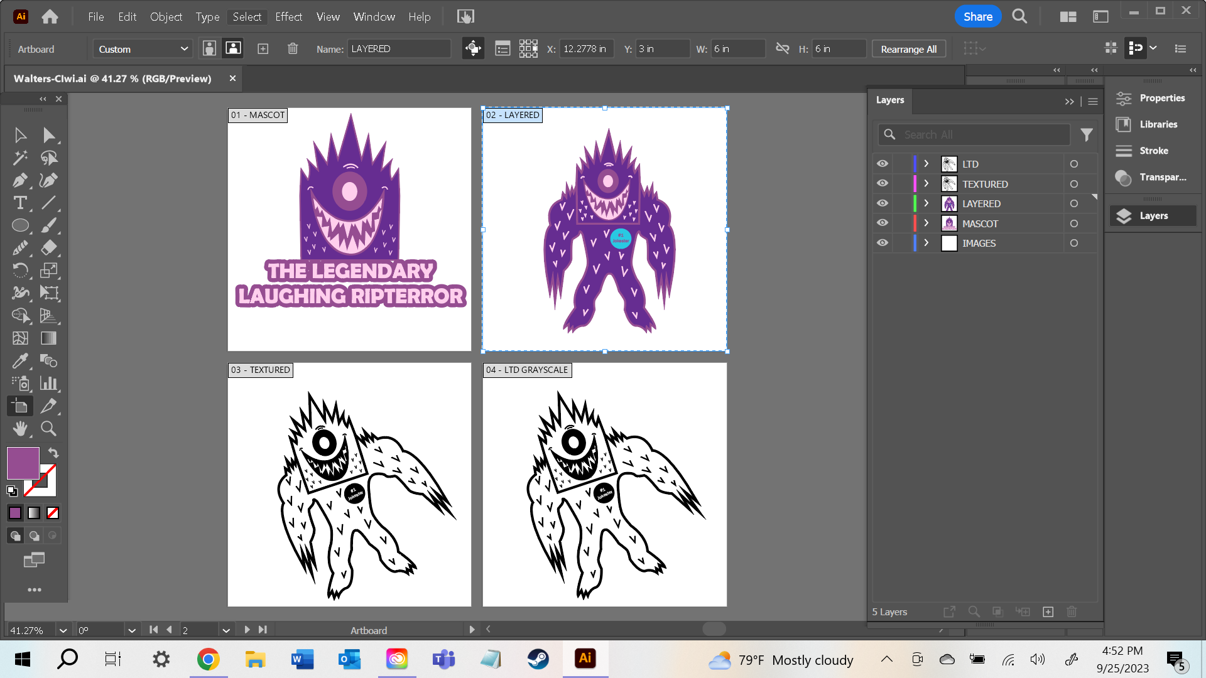Select the Lasso tool
This screenshot has height=678, width=1206.
[49, 158]
